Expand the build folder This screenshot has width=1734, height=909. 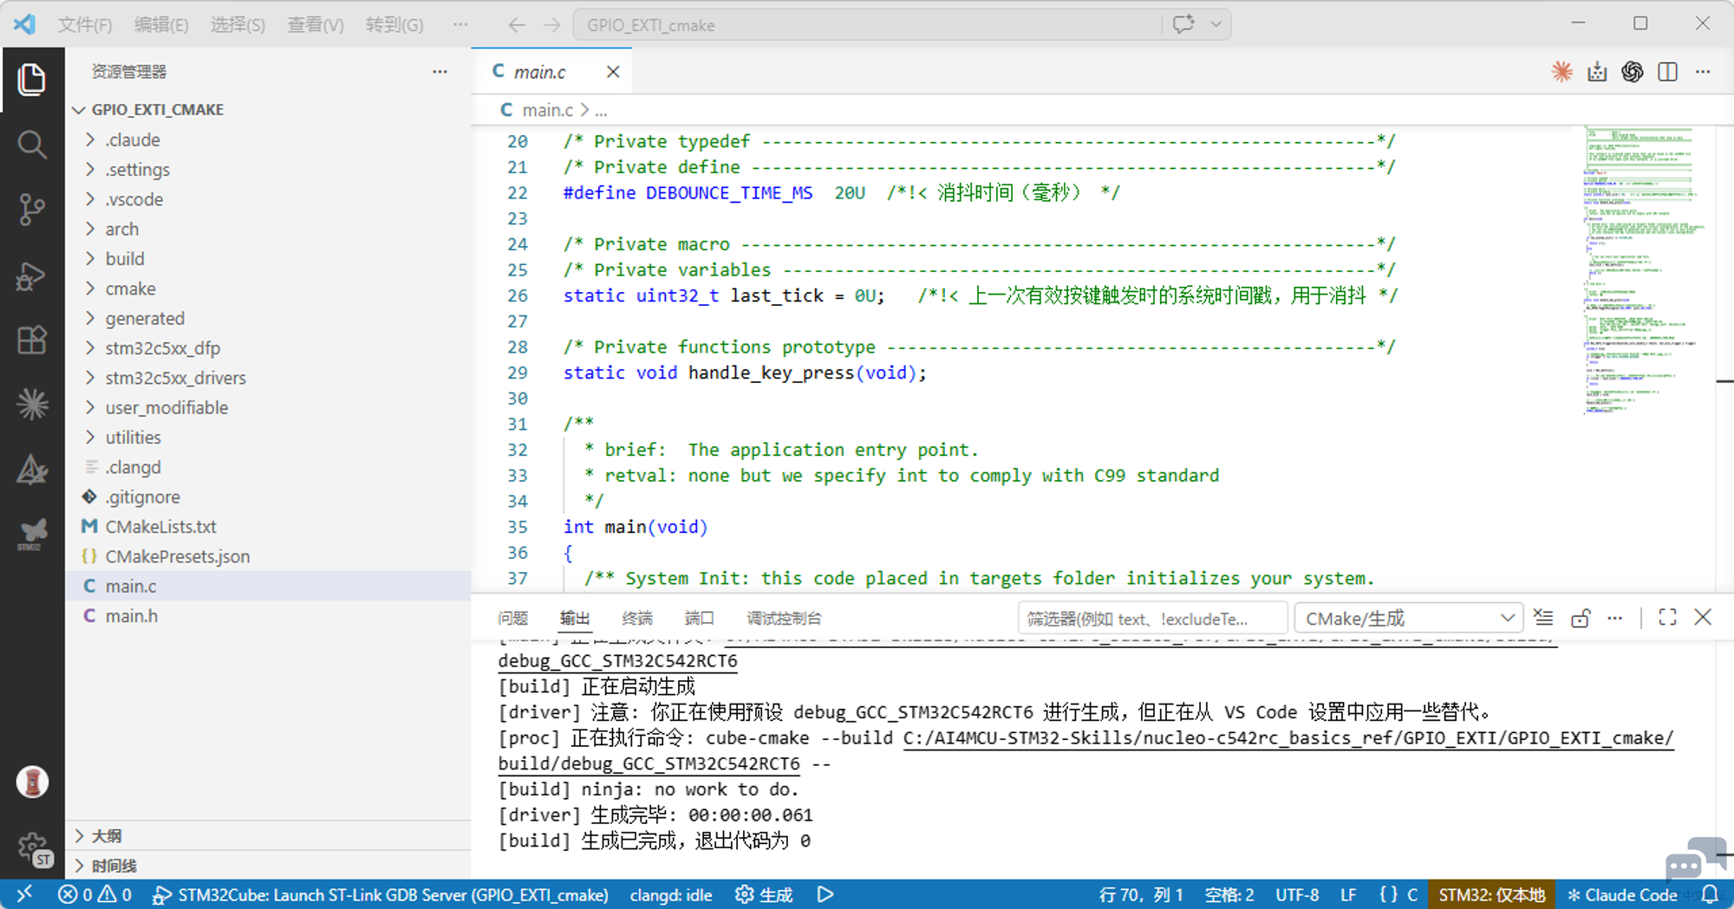click(269, 258)
